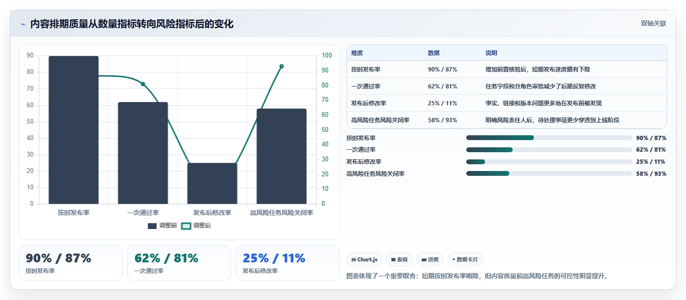Click the icon inside 进度 chip
The width and height of the screenshot is (686, 300).
tap(424, 260)
